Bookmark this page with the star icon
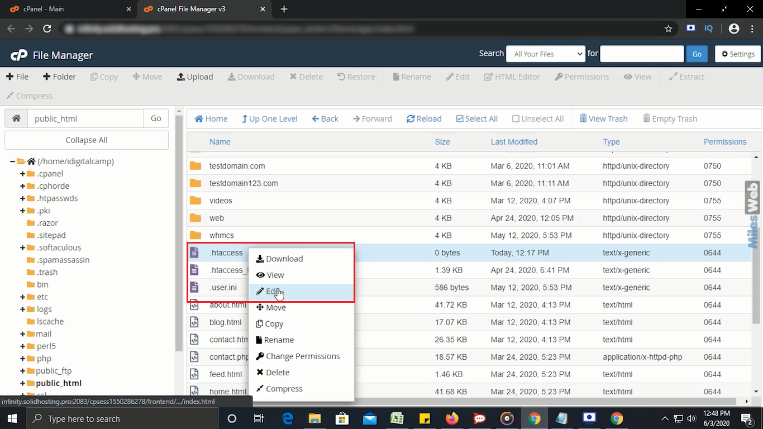This screenshot has width=763, height=429. (x=668, y=28)
